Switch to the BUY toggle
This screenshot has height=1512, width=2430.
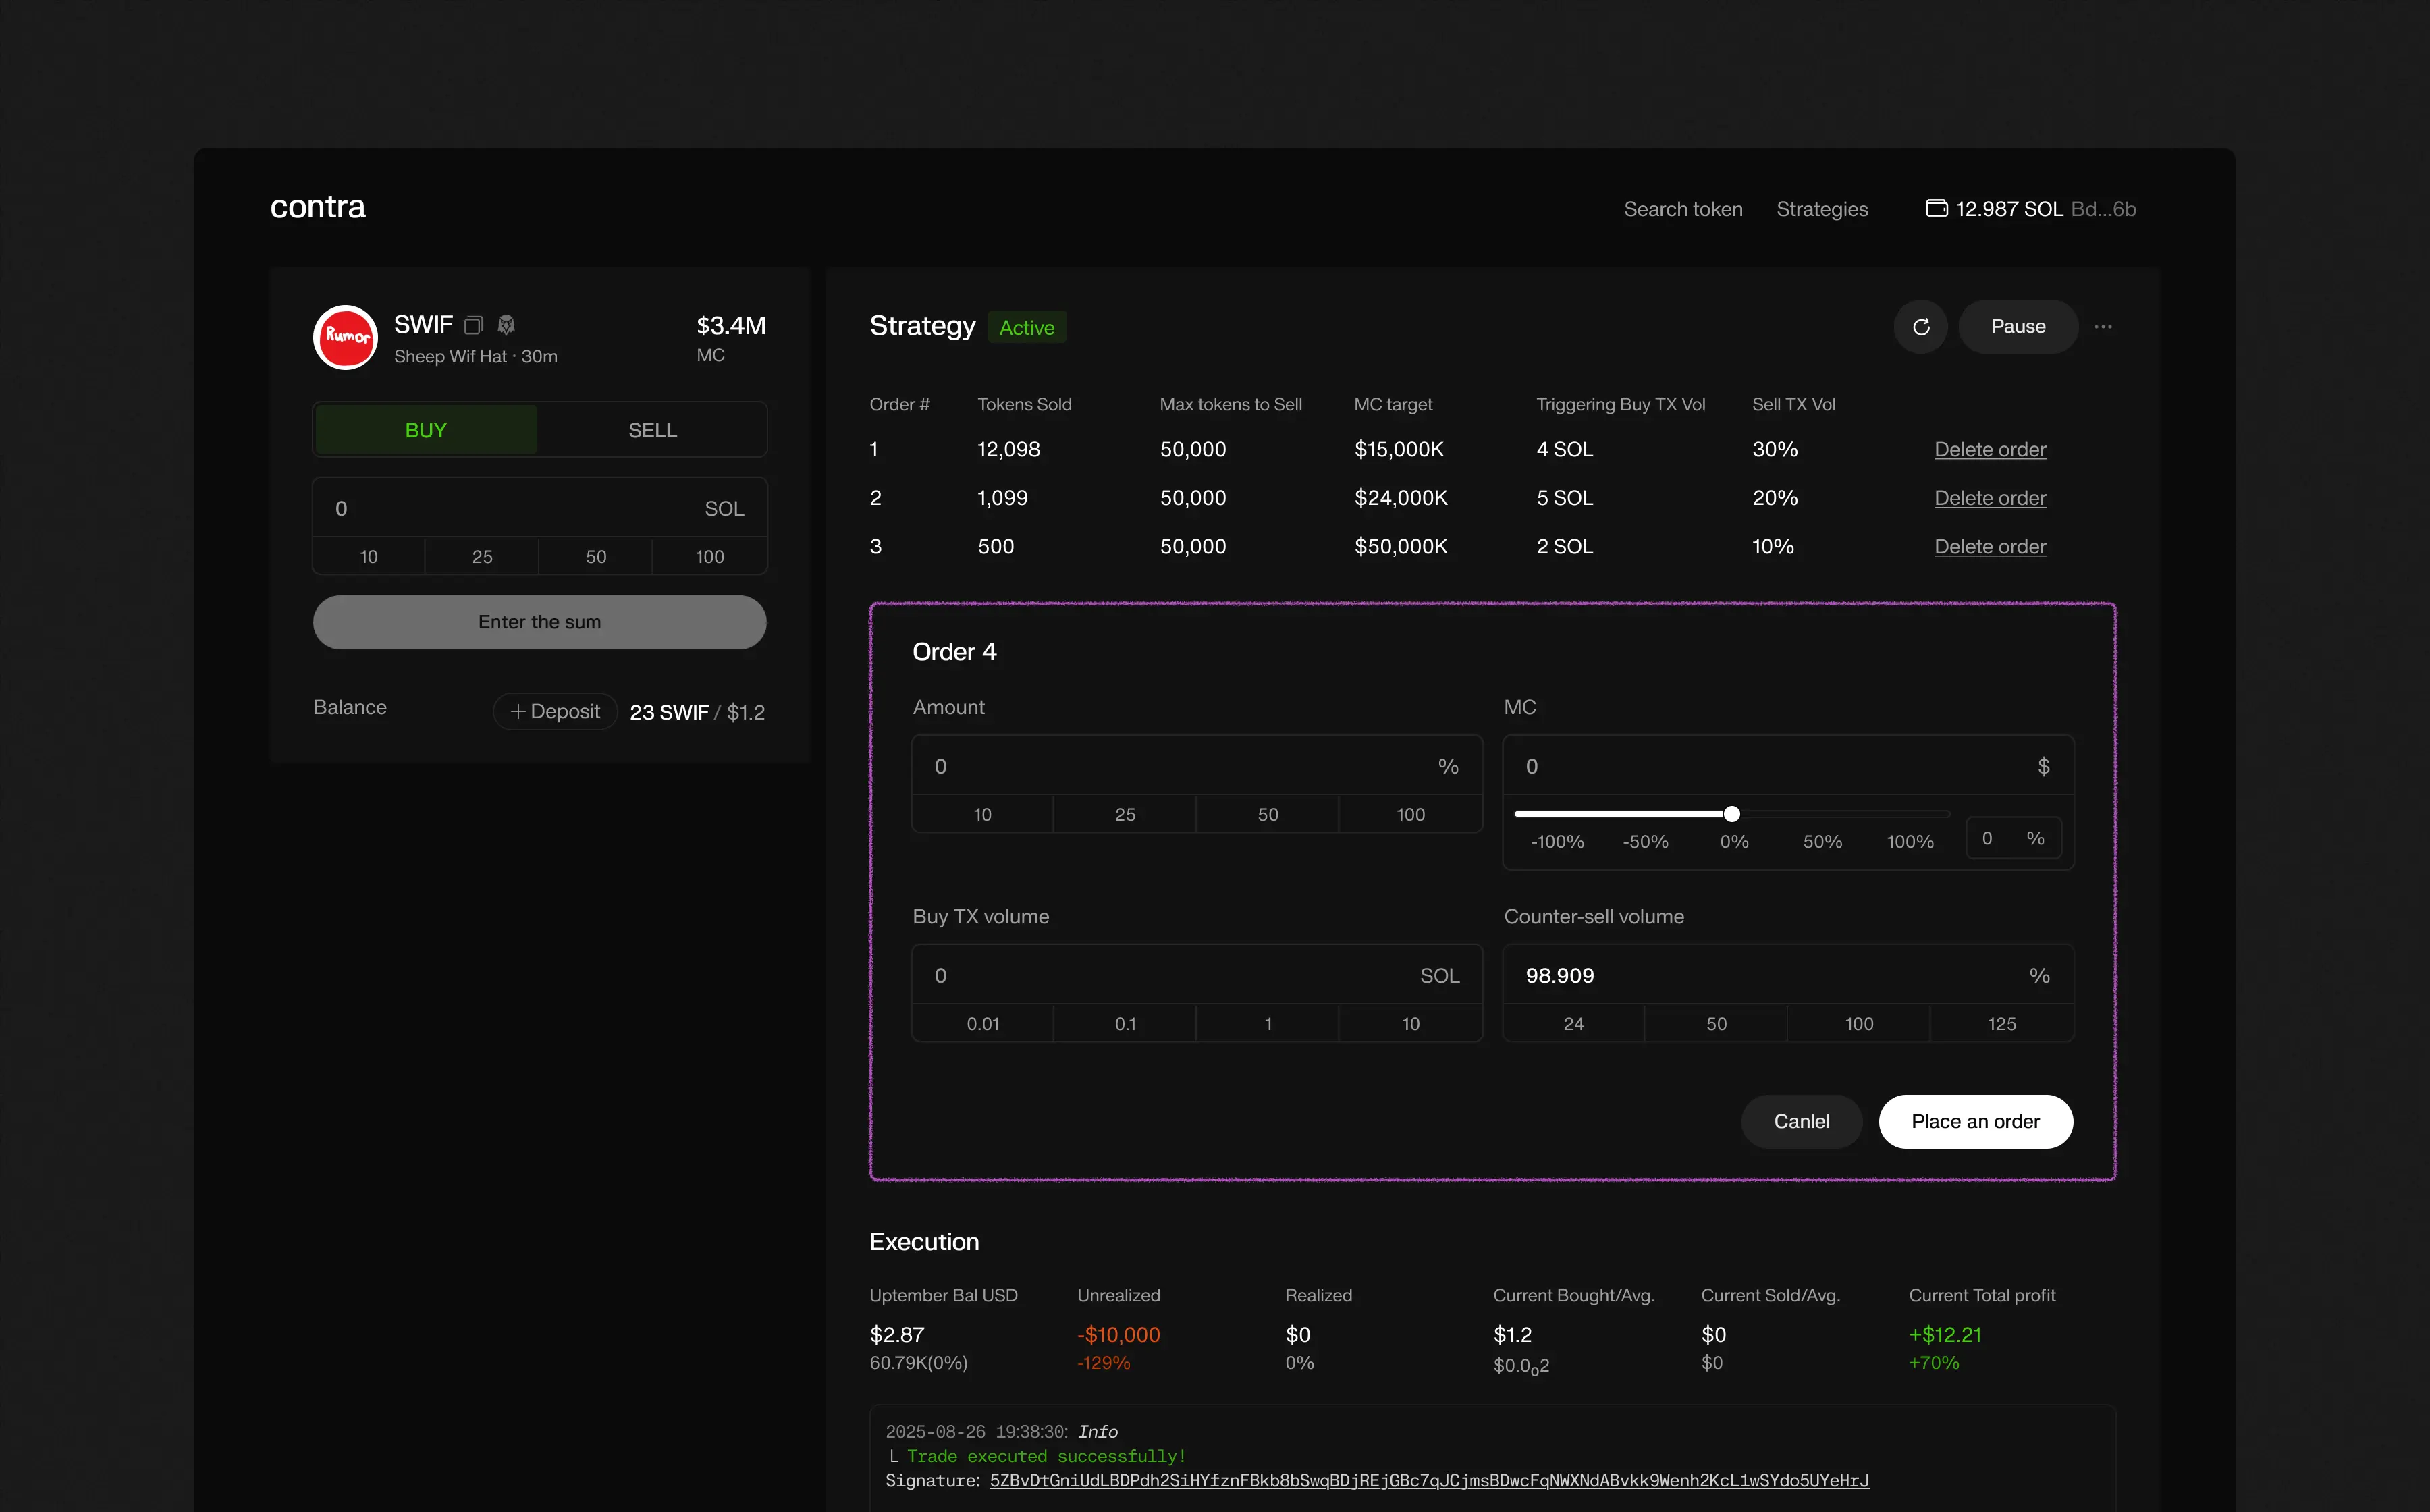[426, 430]
